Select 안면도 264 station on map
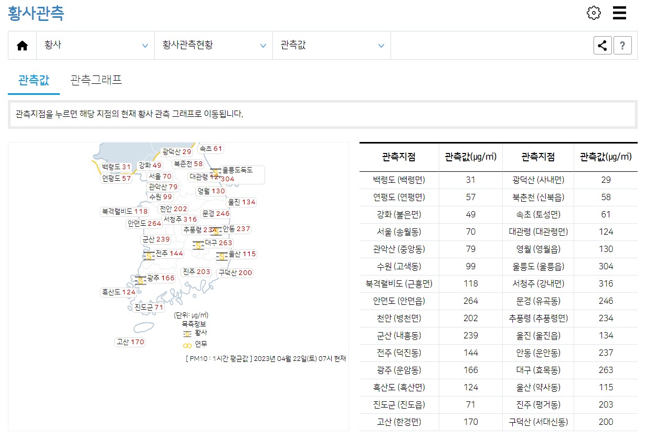Image resolution: width=645 pixels, height=439 pixels. point(144,224)
